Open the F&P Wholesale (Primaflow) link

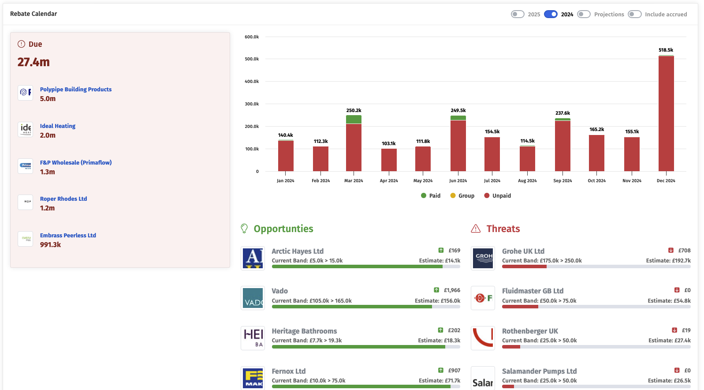pos(76,162)
